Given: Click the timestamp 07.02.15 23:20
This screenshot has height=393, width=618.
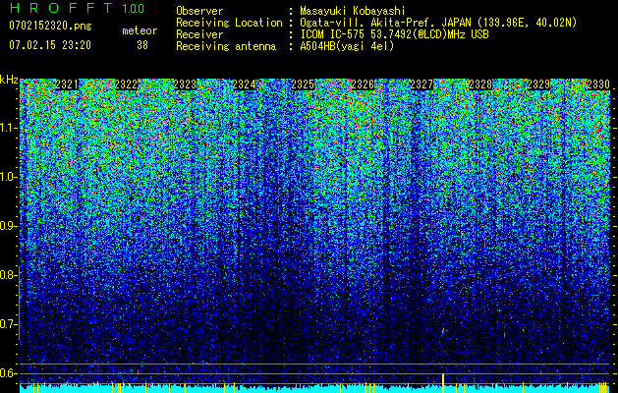Looking at the screenshot, I should (x=50, y=45).
